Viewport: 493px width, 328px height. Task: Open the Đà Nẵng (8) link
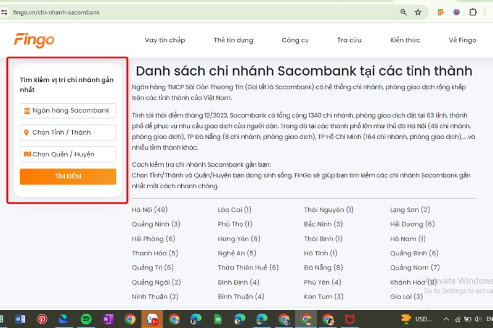tap(323, 268)
